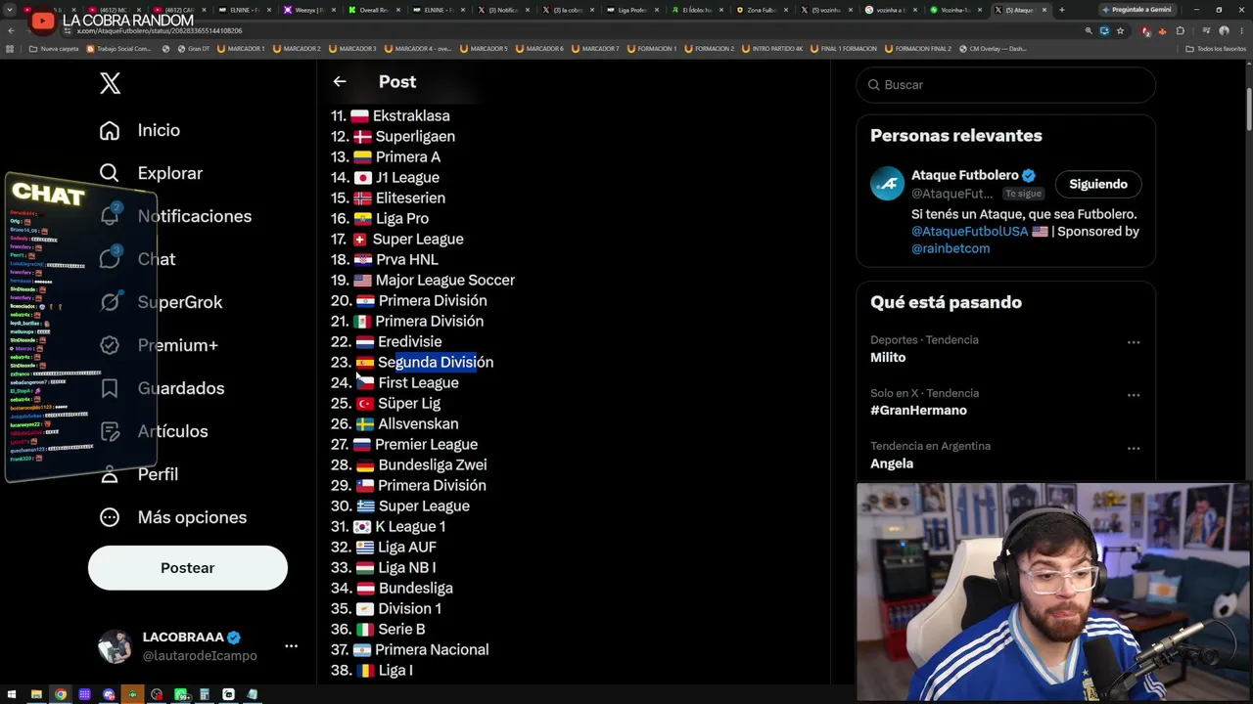The image size is (1253, 704).
Task: Open the FORMACION 1 bookmark
Action: click(651, 49)
